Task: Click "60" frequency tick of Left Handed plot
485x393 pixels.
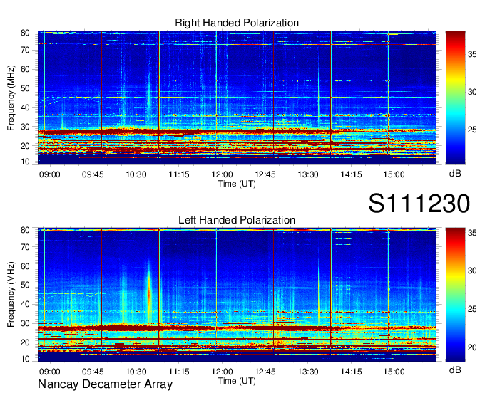Action: tap(25, 266)
